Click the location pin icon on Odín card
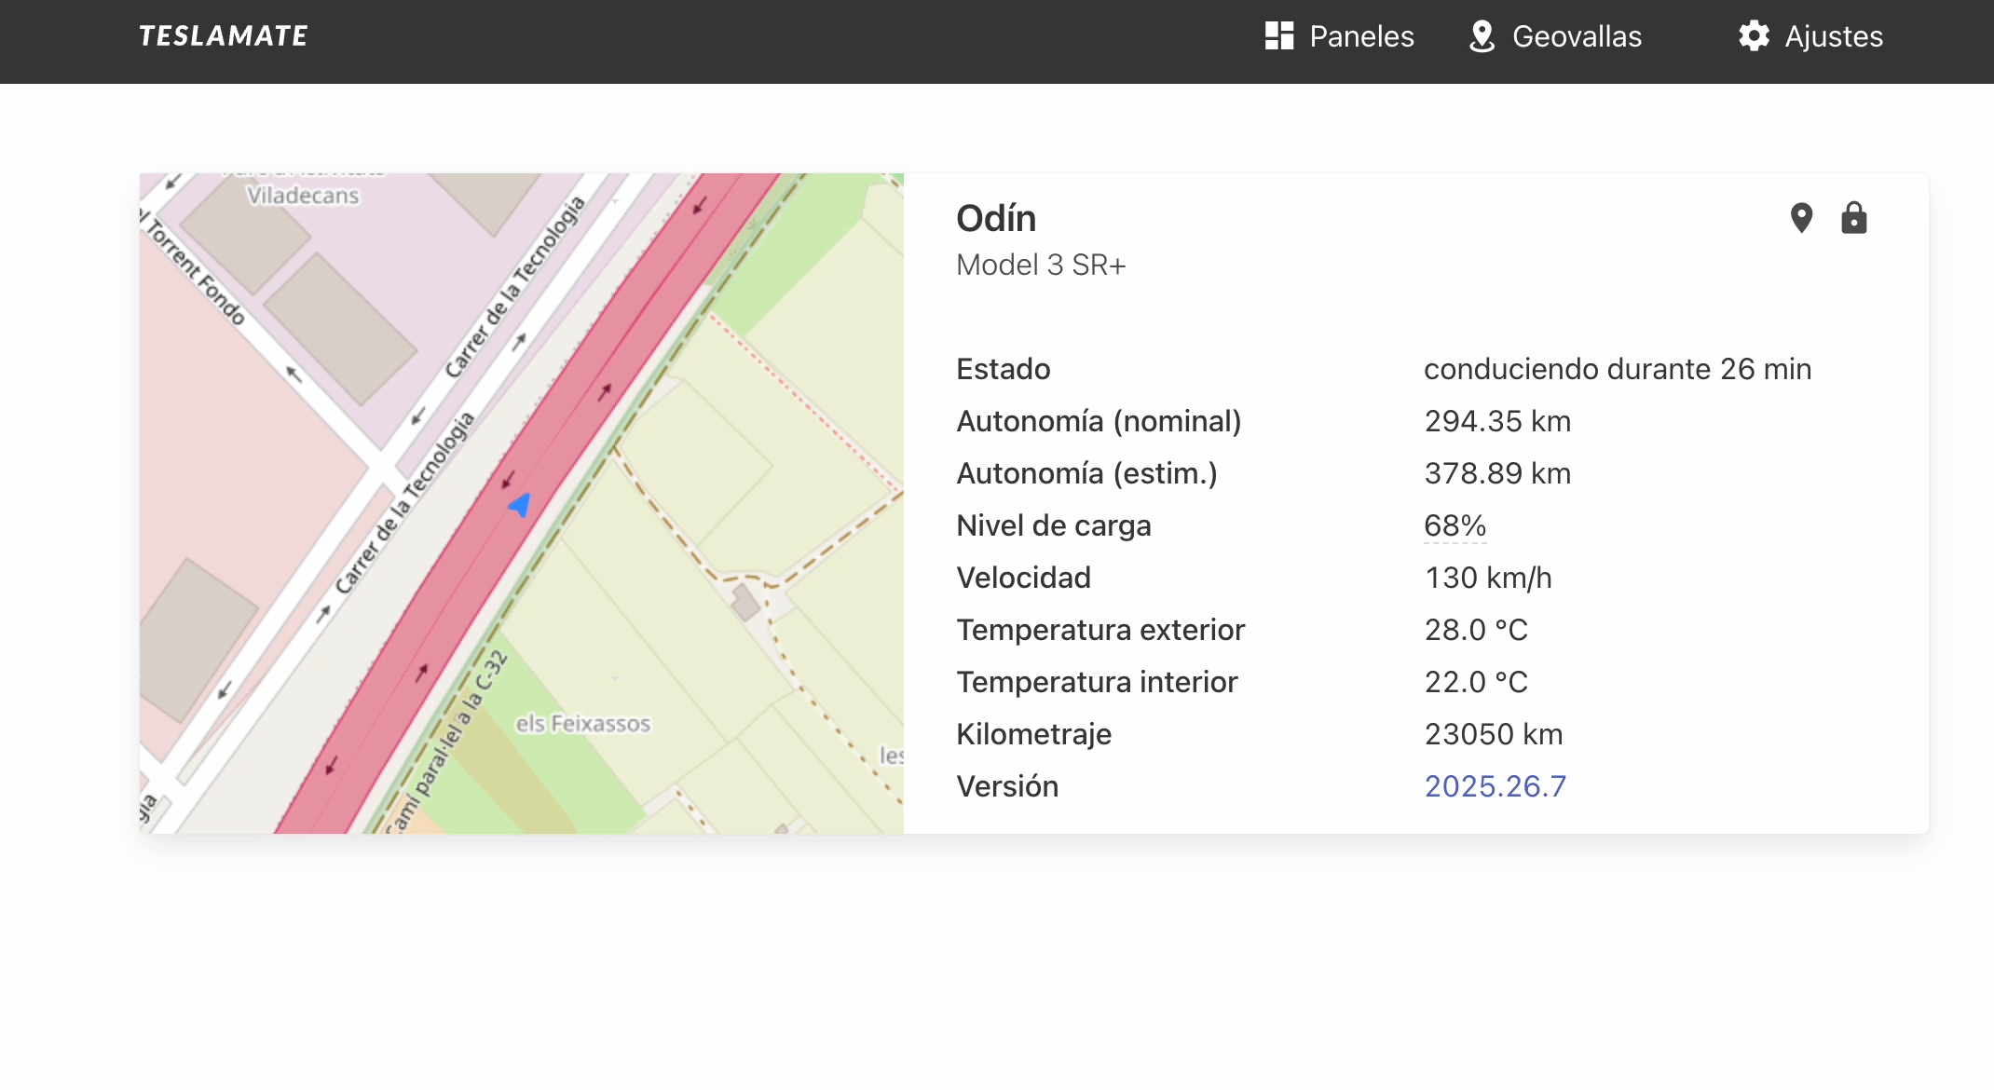Image resolution: width=1994 pixels, height=1090 pixels. [1802, 218]
